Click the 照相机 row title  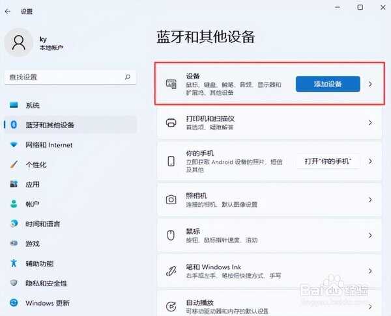click(197, 196)
